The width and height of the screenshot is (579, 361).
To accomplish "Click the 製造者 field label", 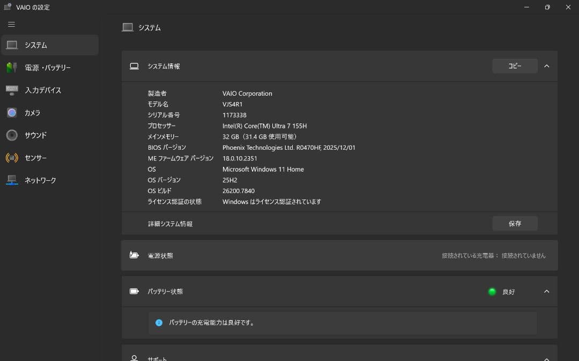I will pyautogui.click(x=157, y=94).
